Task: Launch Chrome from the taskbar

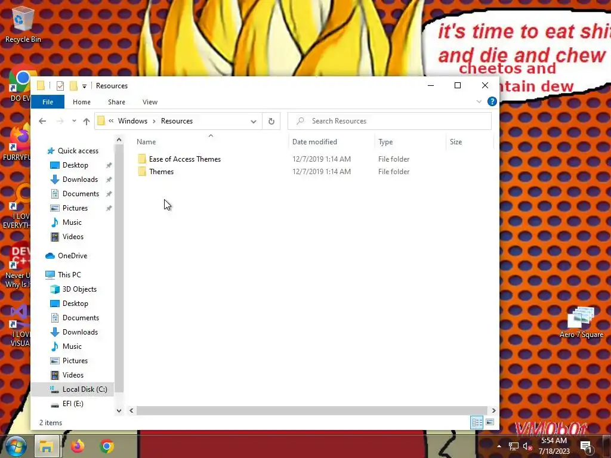Action: tap(107, 446)
